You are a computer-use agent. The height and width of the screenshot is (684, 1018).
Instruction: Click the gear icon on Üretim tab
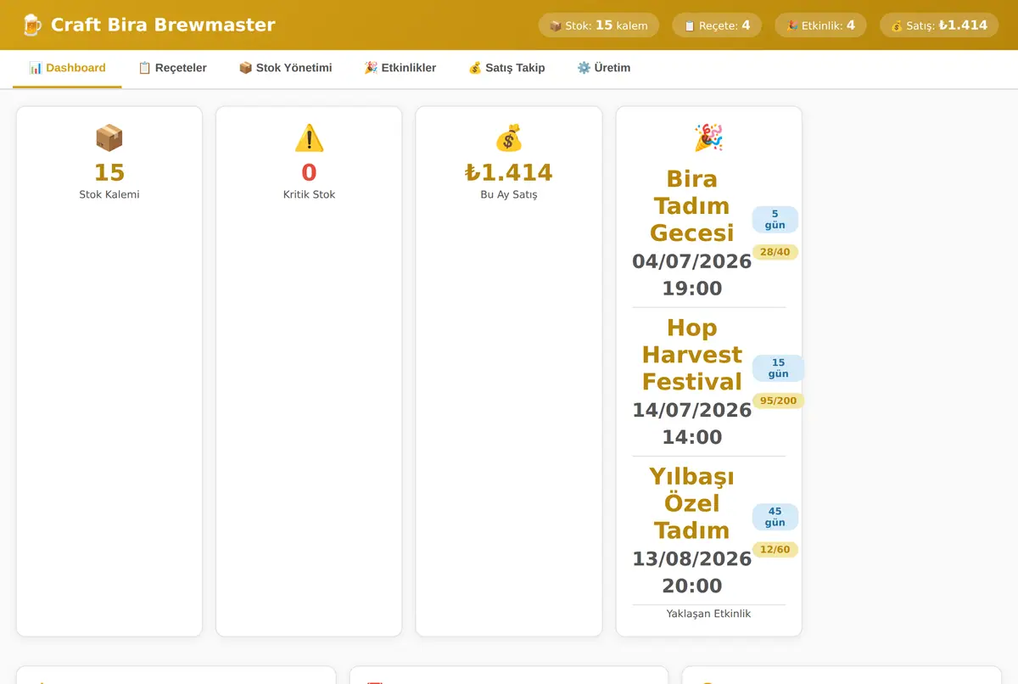coord(584,68)
